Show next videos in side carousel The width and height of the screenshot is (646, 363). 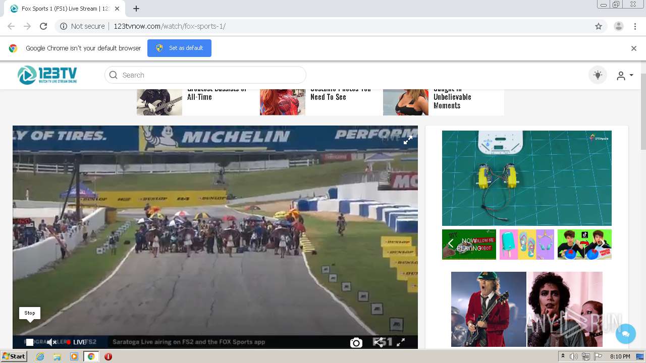(x=602, y=245)
